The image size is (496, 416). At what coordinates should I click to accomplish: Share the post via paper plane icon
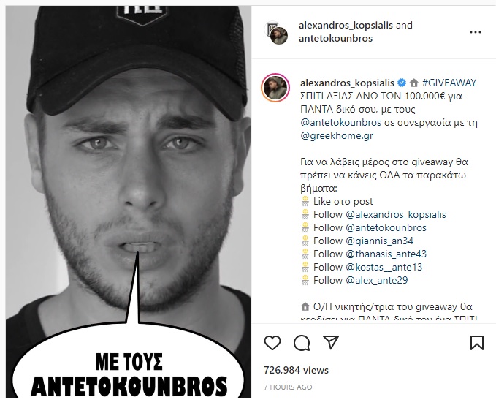point(331,342)
